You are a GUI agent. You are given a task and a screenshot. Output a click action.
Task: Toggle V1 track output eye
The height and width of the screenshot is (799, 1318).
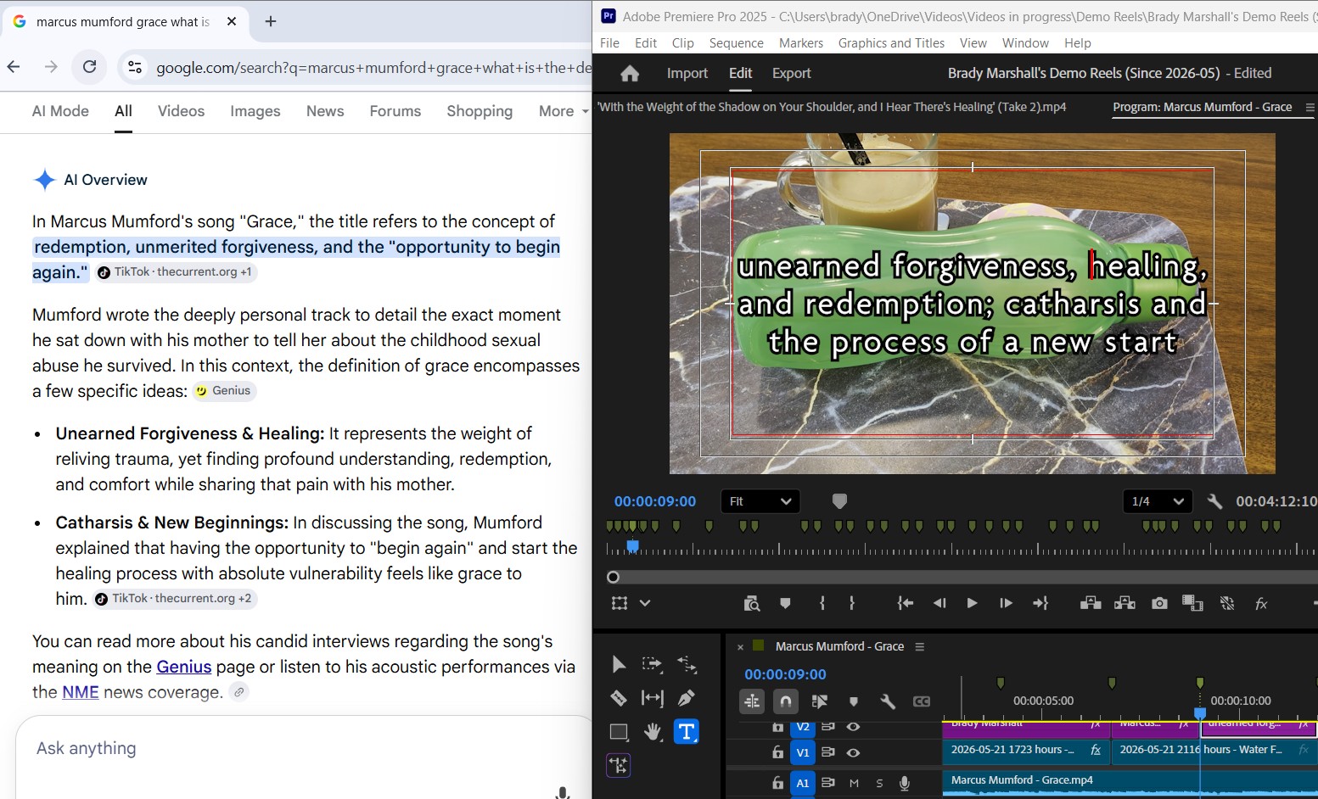853,752
